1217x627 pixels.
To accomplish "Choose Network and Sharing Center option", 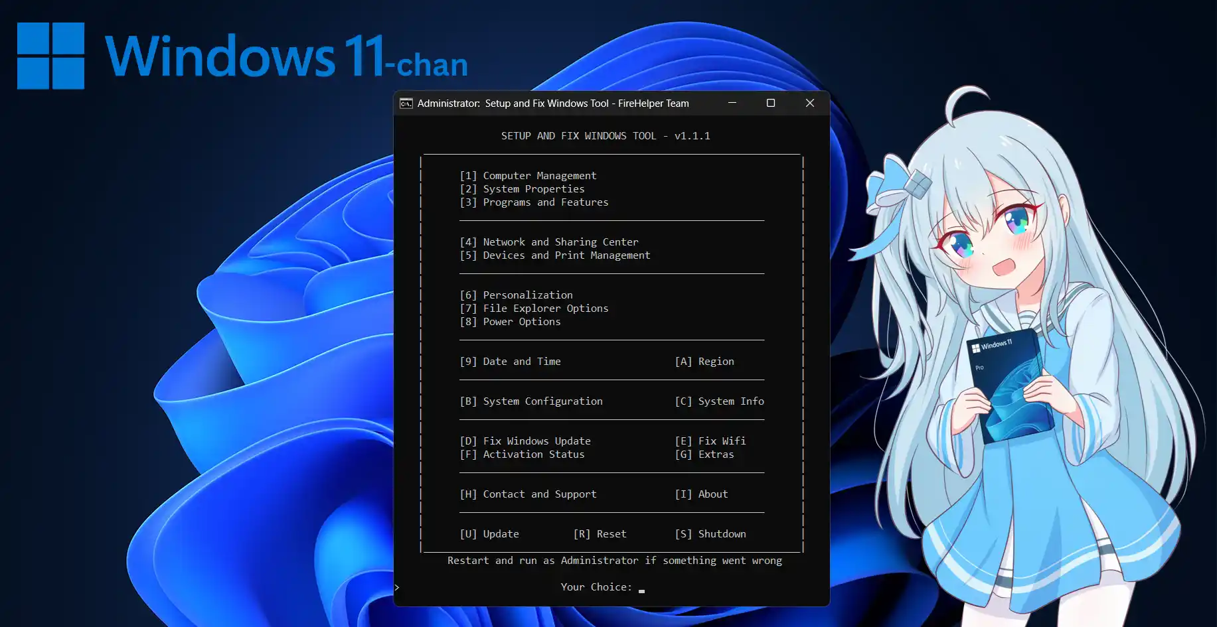I will tap(548, 242).
